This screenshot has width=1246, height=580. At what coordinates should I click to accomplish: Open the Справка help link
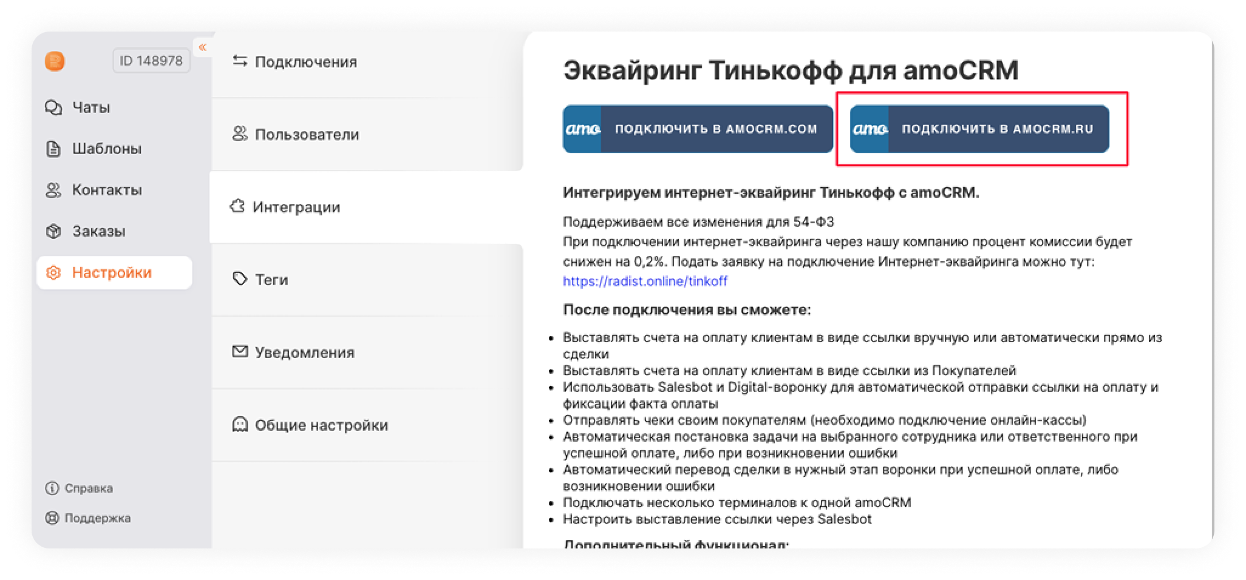[x=89, y=488]
